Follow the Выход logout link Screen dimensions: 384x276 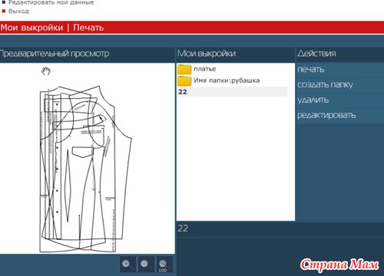tap(18, 11)
